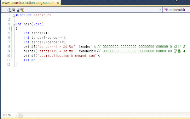Collapse the main function on line 3
The width and height of the screenshot is (190, 119).
tap(14, 24)
